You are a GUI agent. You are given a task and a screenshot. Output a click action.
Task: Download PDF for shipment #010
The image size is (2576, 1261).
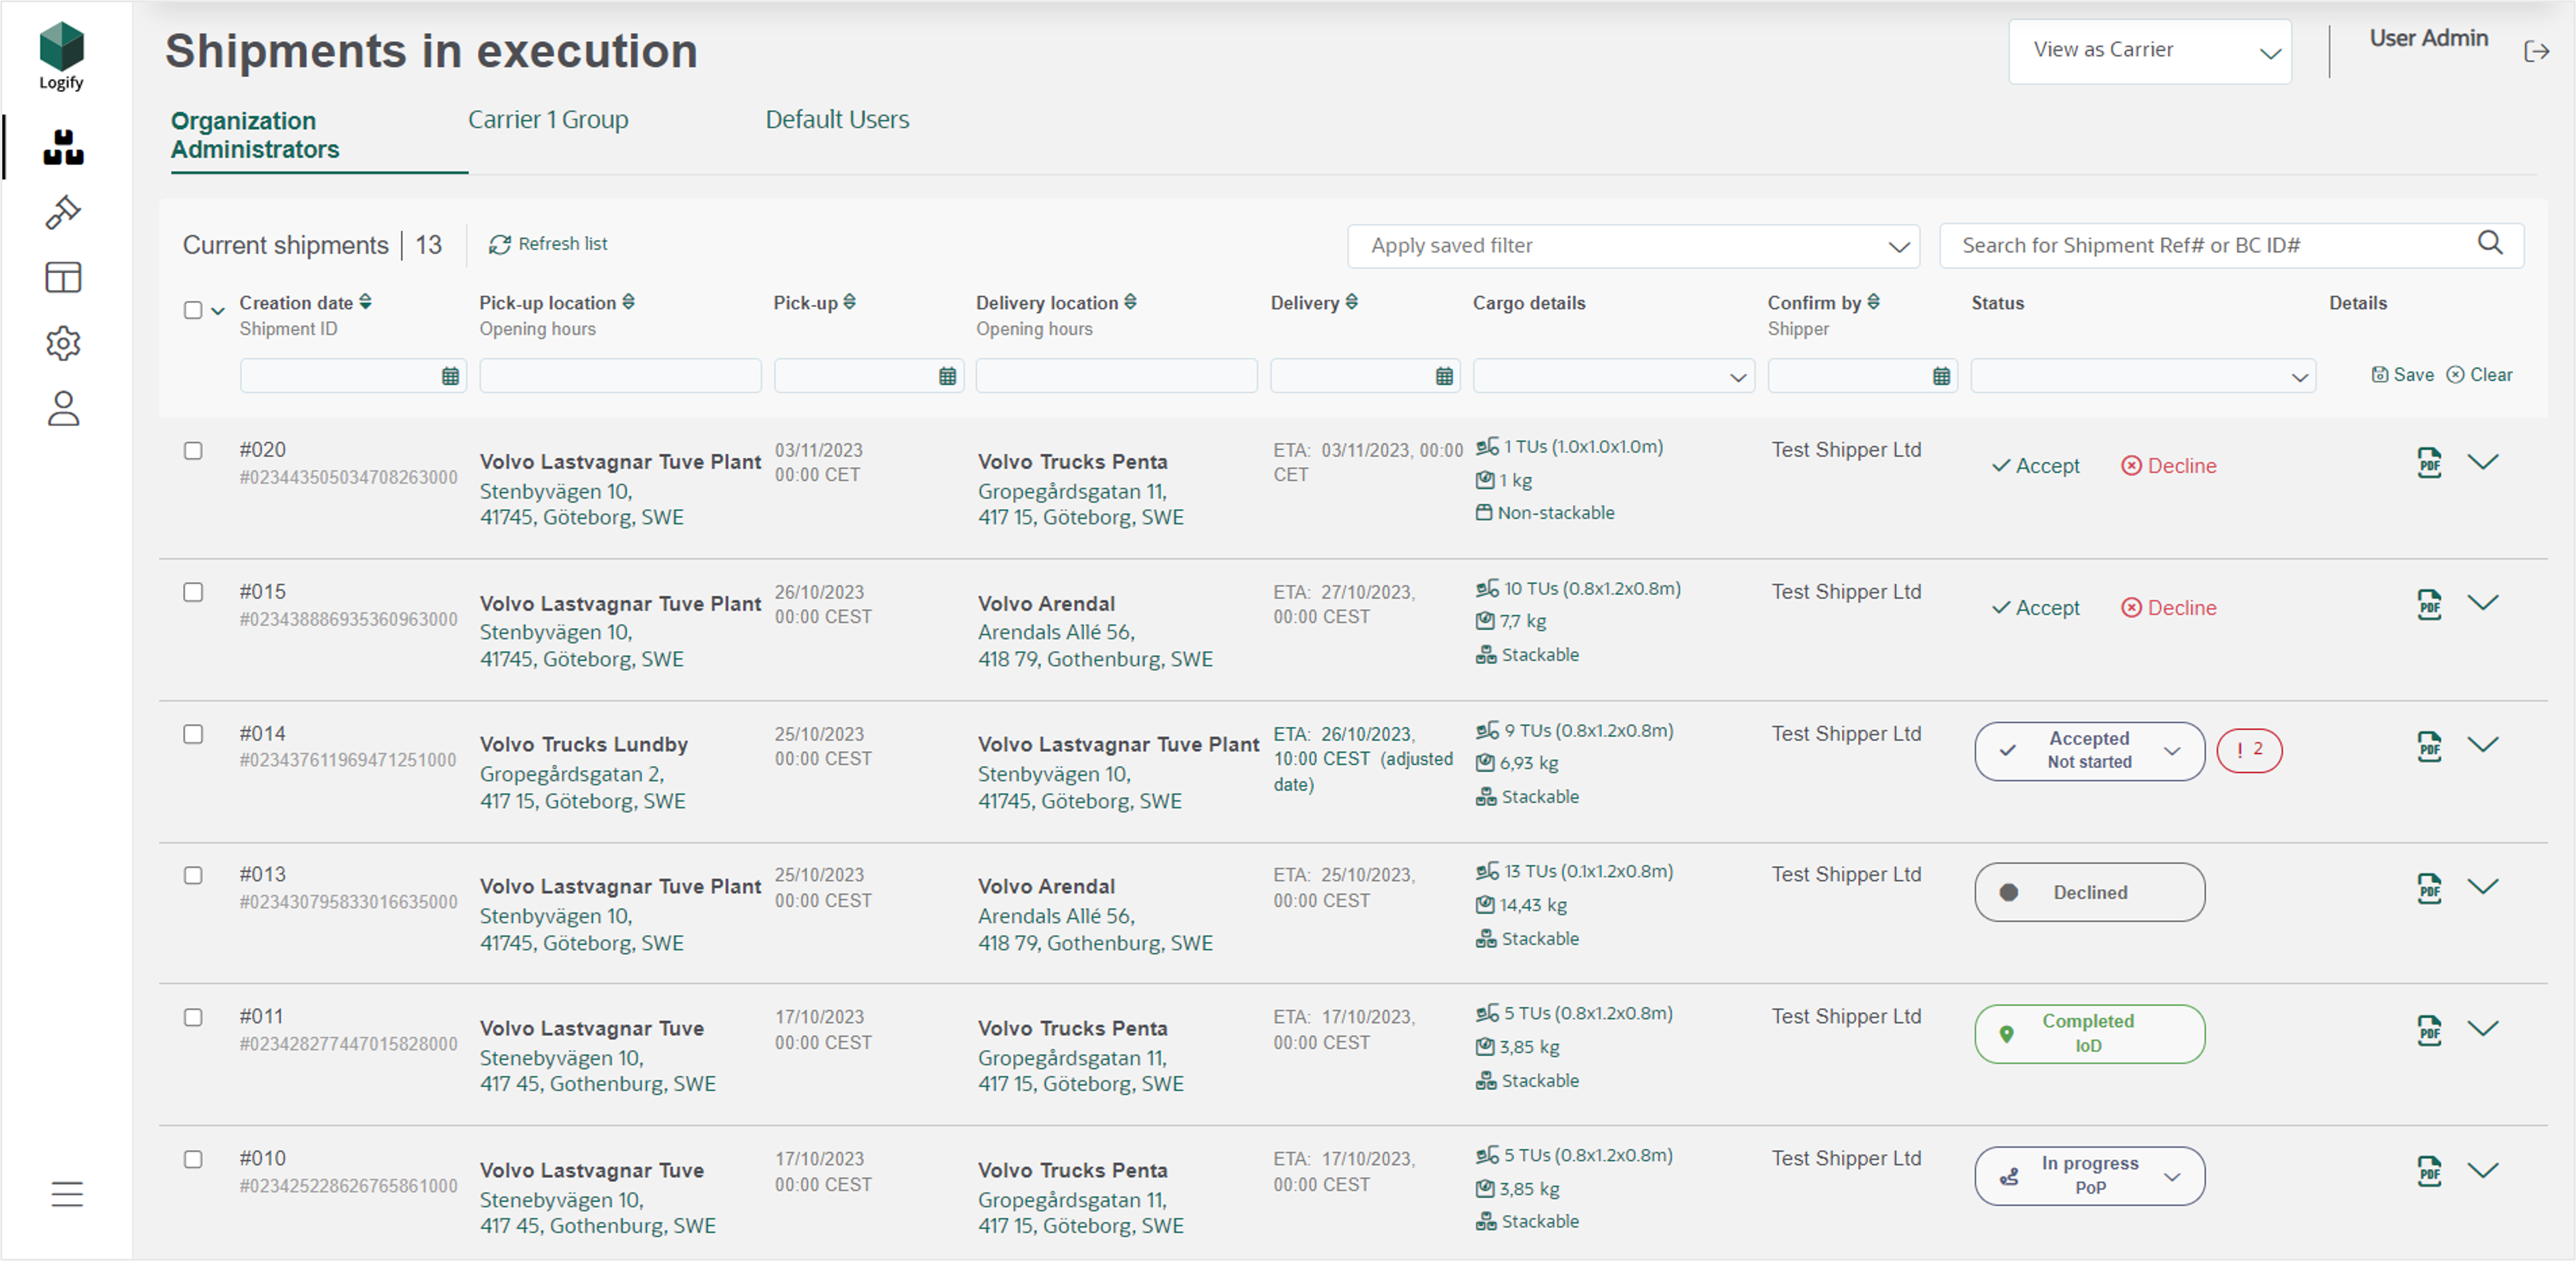click(x=2429, y=1171)
